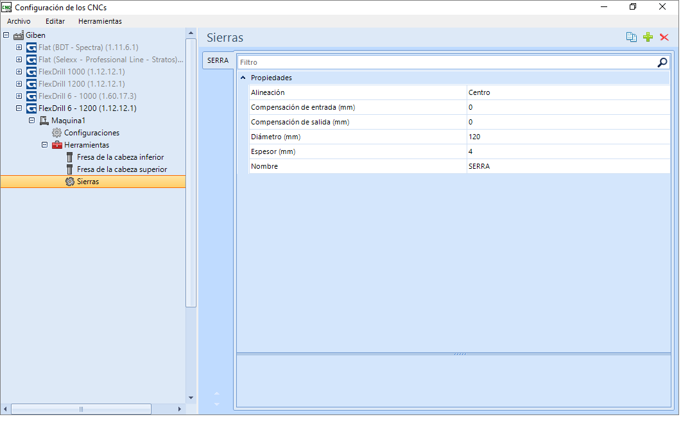This screenshot has width=699, height=444.
Task: Click the Diámetro (mm) property label
Action: coord(275,137)
